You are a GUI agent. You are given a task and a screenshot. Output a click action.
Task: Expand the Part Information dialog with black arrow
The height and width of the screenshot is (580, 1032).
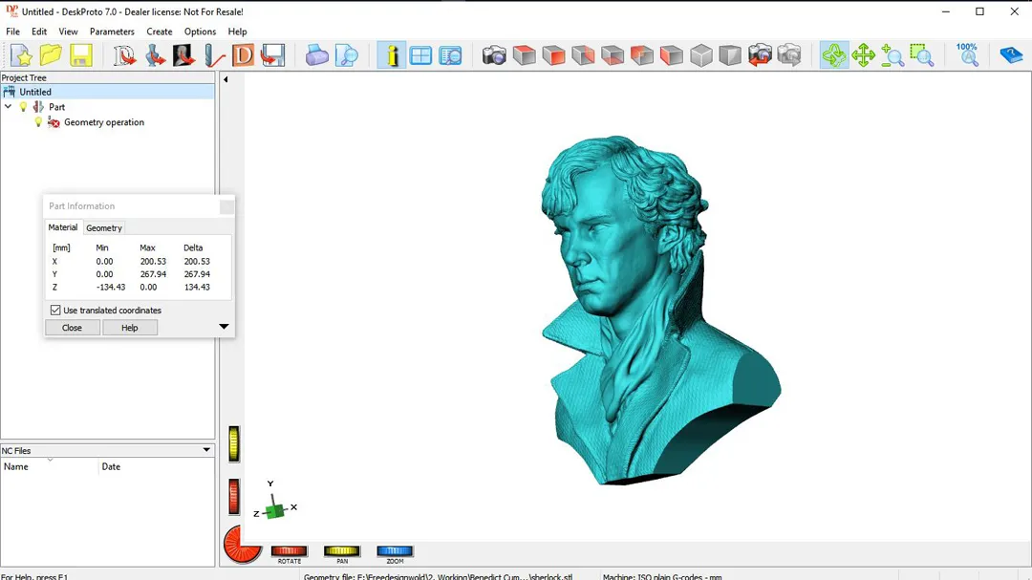pos(224,327)
